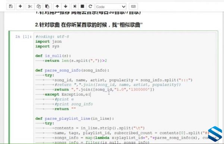
Task: Click the 'return ""' line
Action: tap(65, 109)
